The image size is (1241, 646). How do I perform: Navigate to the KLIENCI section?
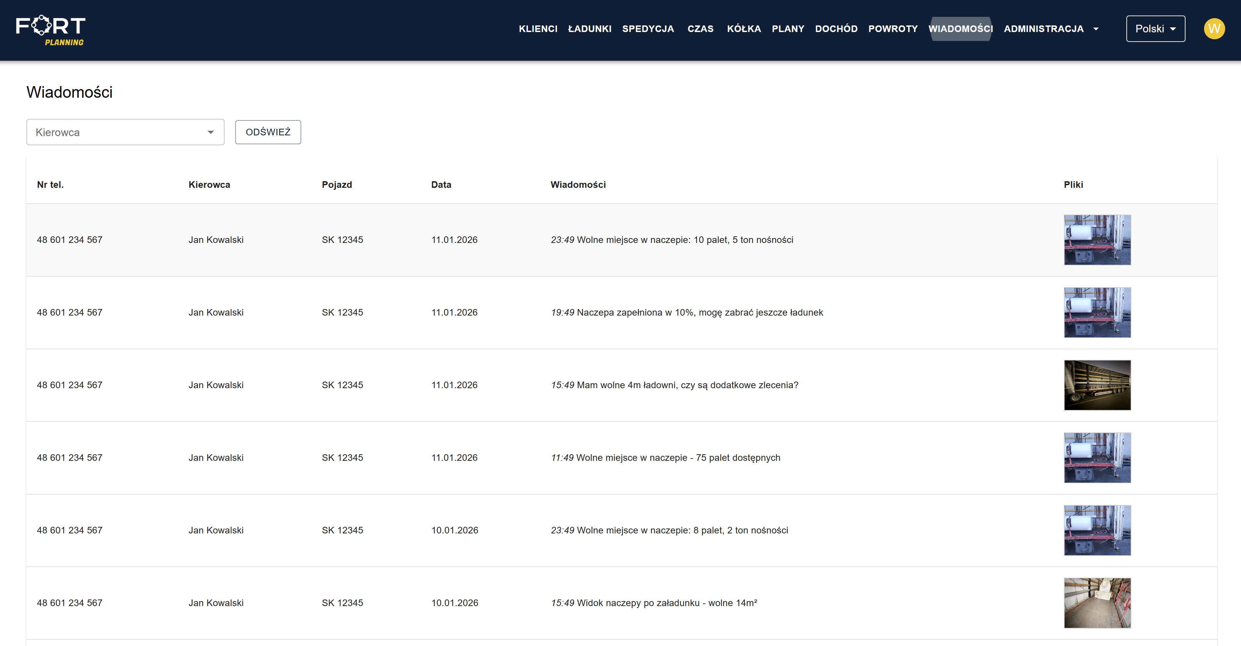[538, 29]
